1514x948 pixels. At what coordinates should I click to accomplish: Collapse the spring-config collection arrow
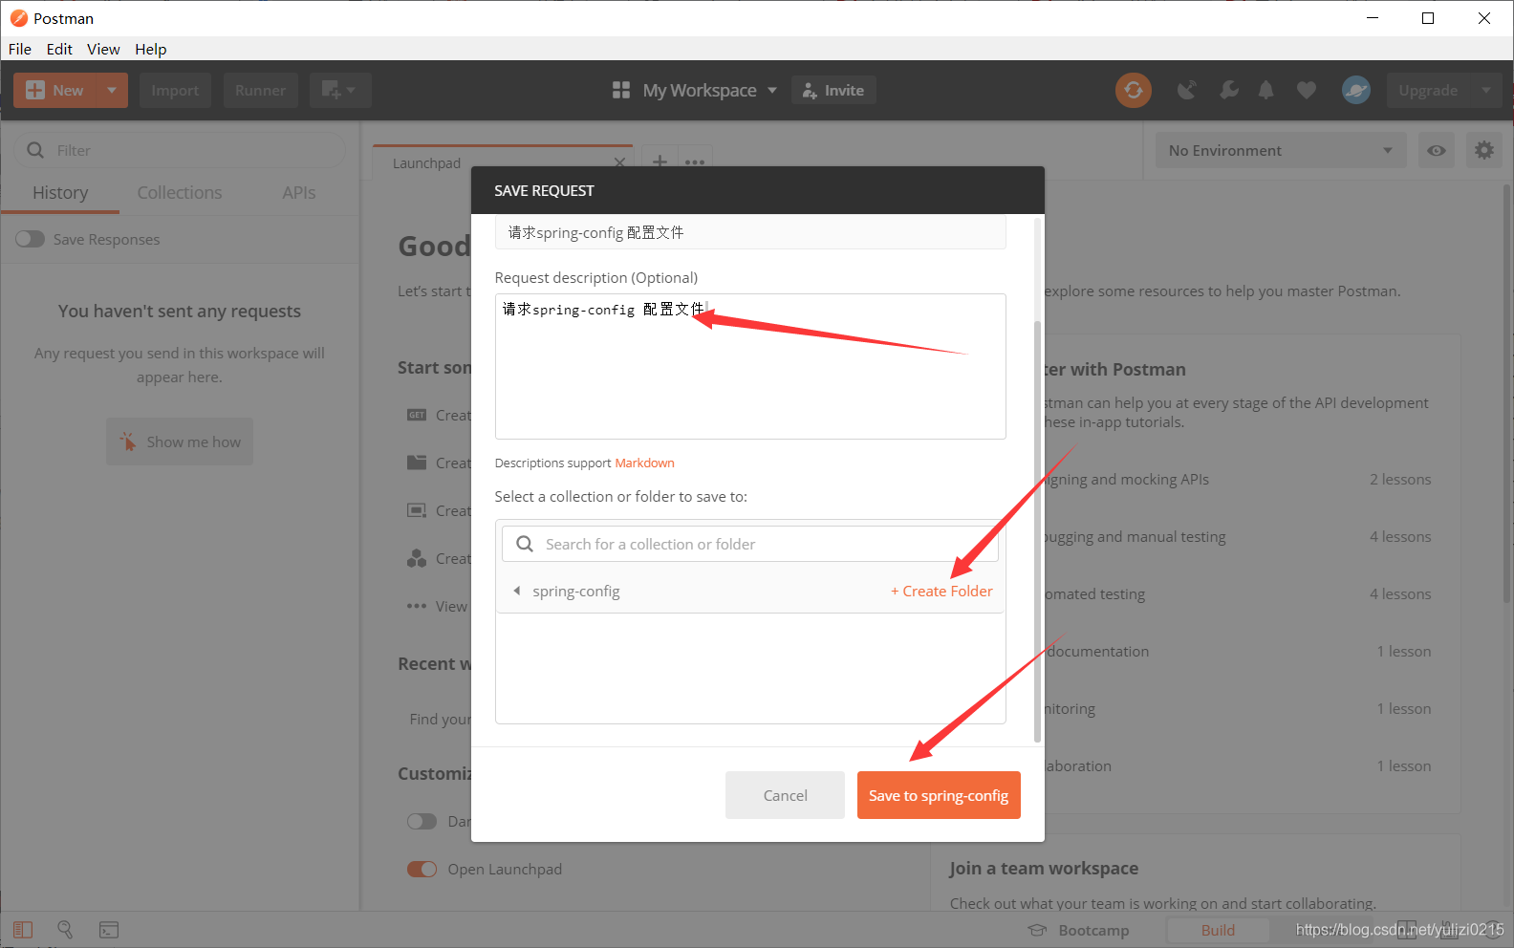(517, 591)
